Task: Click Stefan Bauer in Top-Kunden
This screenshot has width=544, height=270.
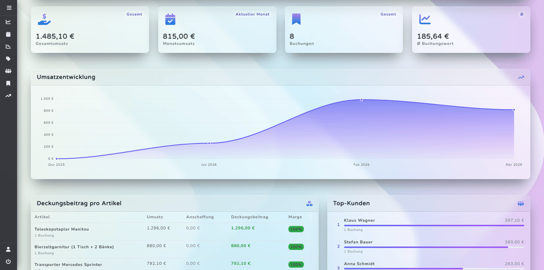Action: point(358,242)
